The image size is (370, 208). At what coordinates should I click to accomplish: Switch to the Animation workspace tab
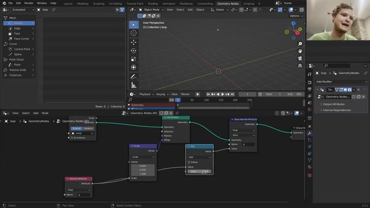pos(169,3)
